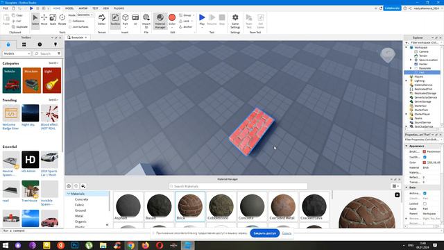Collapse the Appearance properties section
Image resolution: width=444 pixels, height=250 pixels.
click(x=407, y=146)
